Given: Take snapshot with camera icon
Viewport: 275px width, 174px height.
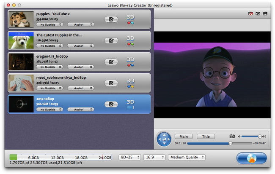Looking at the screenshot, I should click(x=232, y=136).
